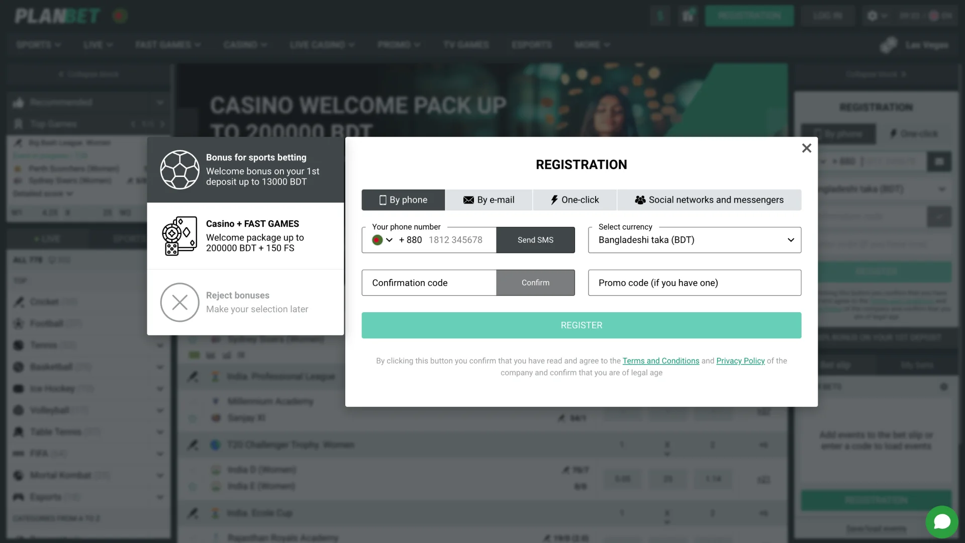Click the Football sport icon in sidebar

click(x=18, y=324)
